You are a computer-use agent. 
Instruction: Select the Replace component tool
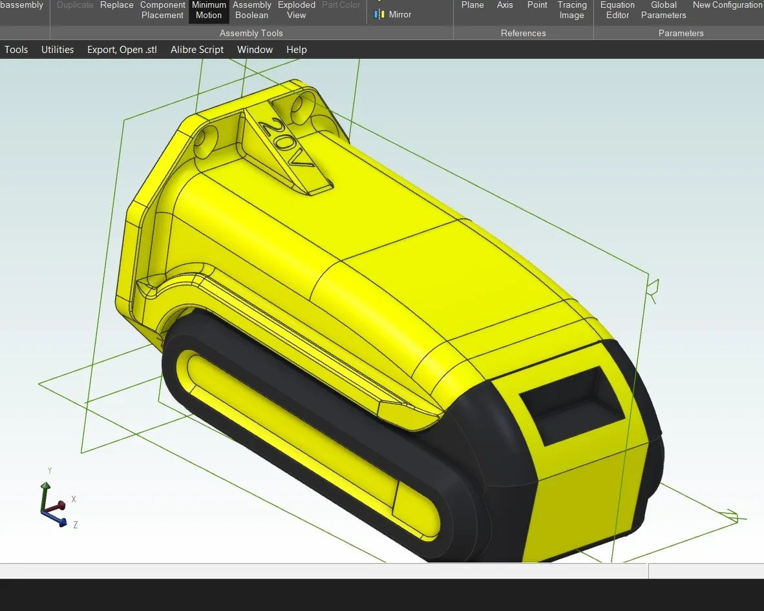coord(117,5)
